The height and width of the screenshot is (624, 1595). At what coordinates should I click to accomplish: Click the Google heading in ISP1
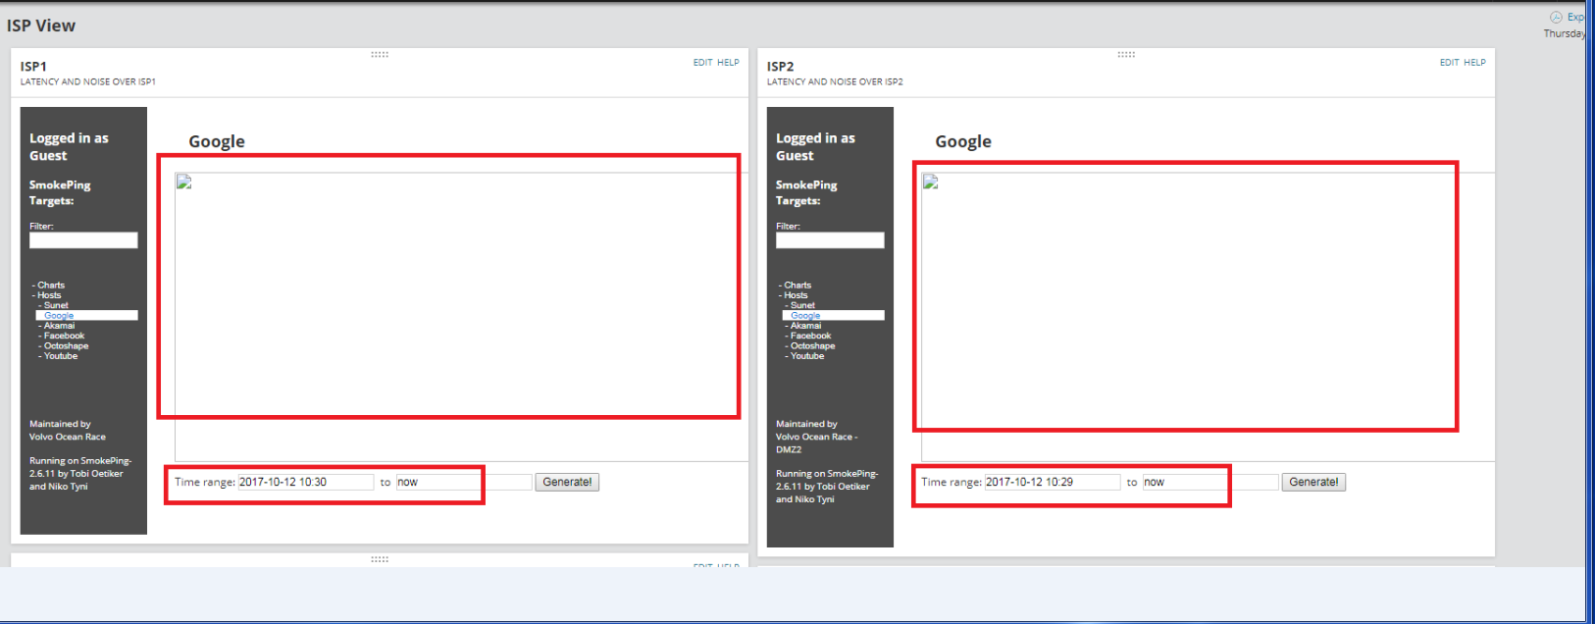pos(217,141)
